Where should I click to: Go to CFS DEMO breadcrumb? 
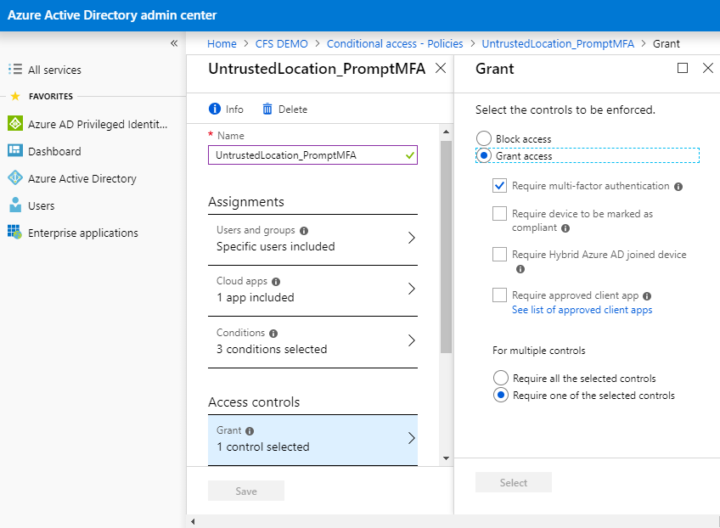[282, 43]
